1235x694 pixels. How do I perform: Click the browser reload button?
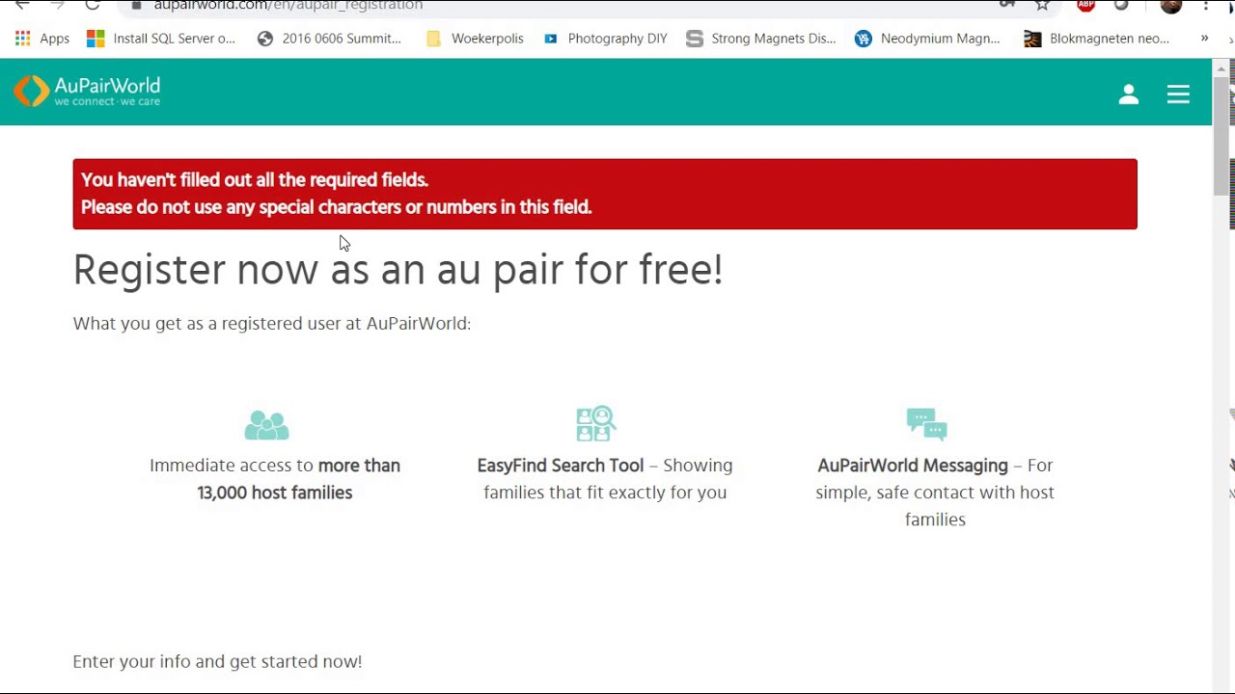pos(92,5)
